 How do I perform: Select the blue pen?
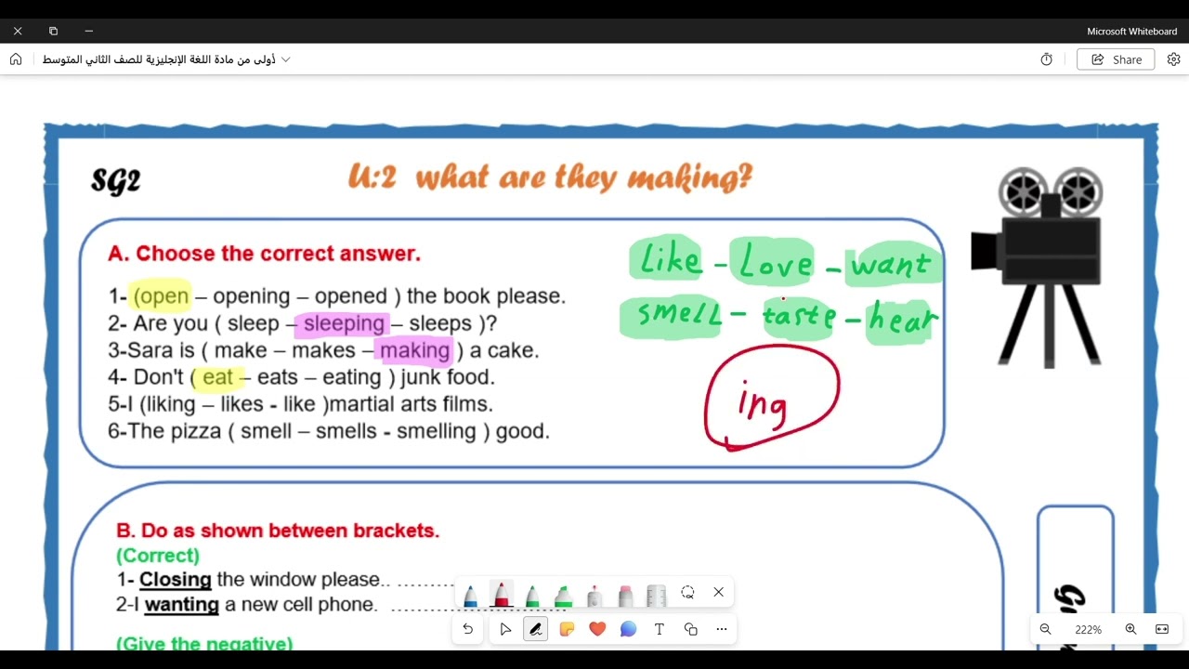pos(471,594)
